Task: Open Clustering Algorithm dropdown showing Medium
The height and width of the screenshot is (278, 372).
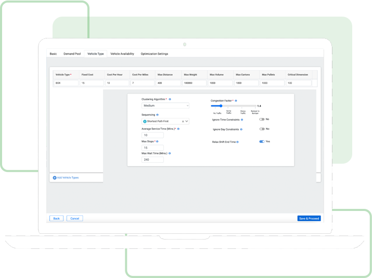Action: 165,105
